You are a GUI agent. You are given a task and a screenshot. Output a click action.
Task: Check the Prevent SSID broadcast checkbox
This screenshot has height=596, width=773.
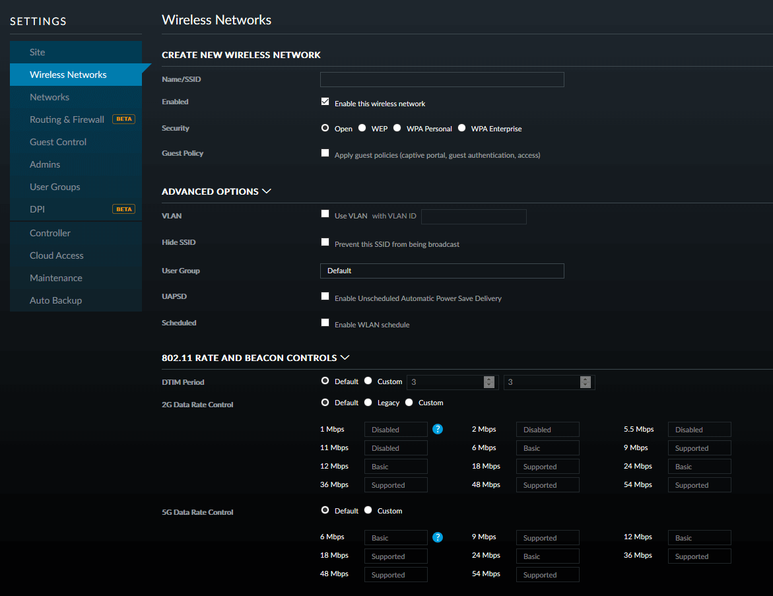tap(325, 242)
